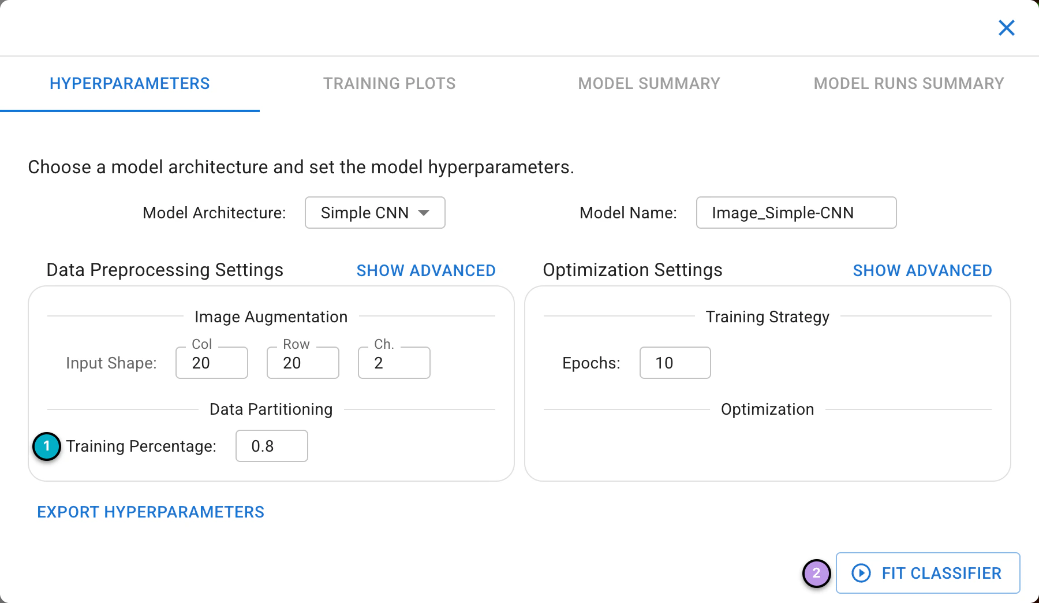Show advanced Optimization settings
The width and height of the screenshot is (1039, 603).
click(x=922, y=270)
